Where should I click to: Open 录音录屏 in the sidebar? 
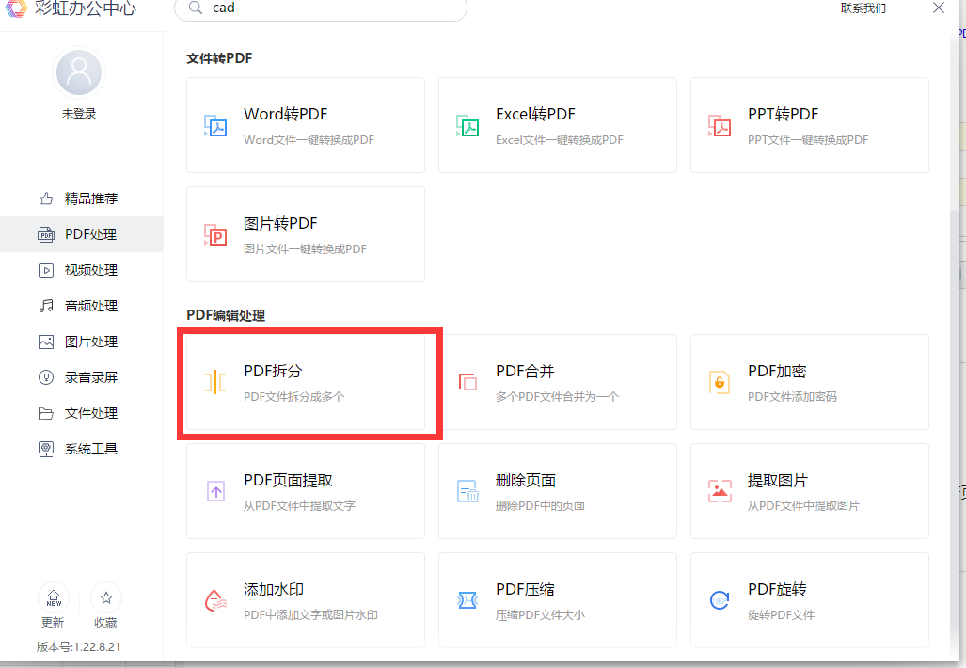point(81,377)
